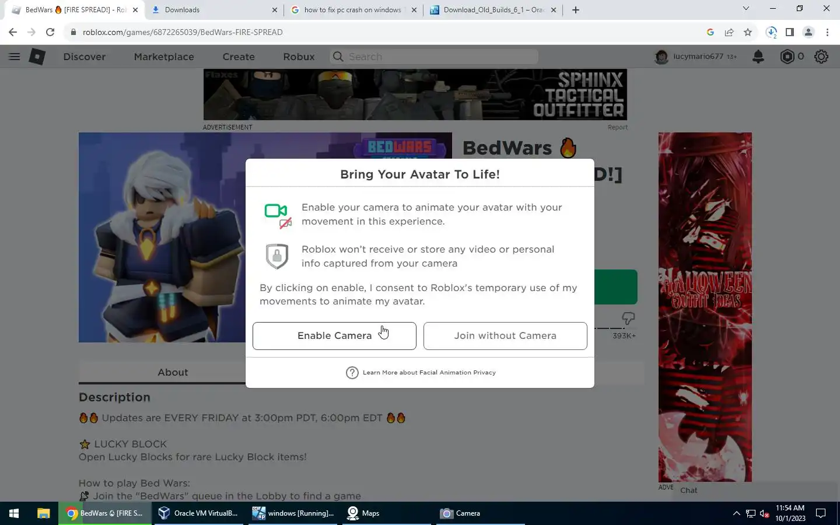The image size is (840, 525).
Task: Open the Marketplace page
Action: pos(164,57)
